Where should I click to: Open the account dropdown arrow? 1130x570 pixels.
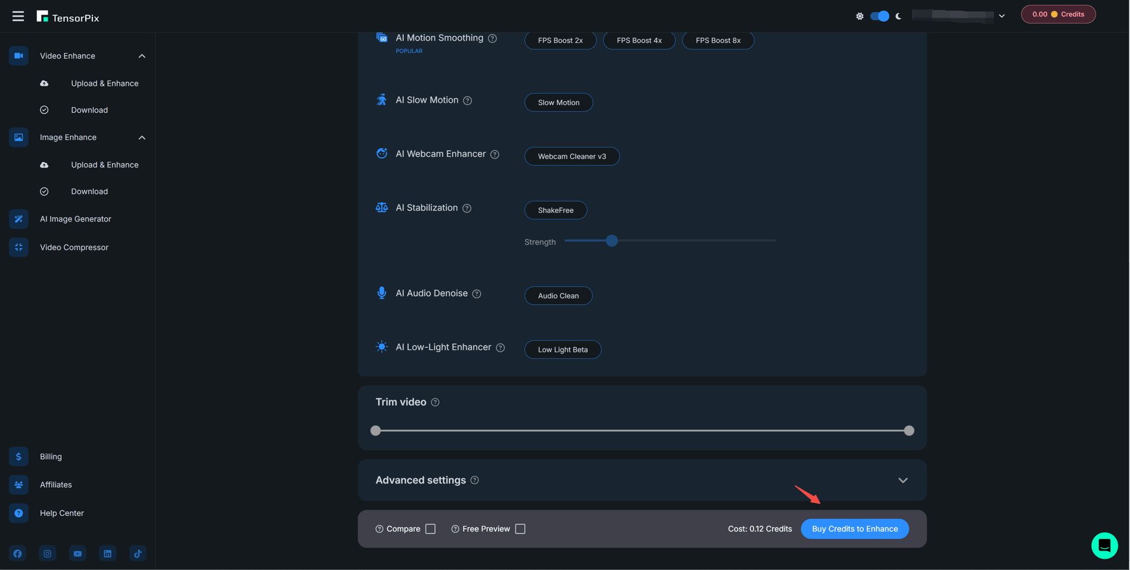1002,16
